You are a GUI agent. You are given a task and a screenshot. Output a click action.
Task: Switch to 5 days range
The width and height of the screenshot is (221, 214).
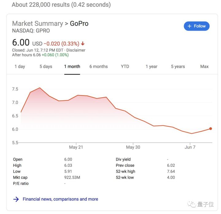click(46, 66)
